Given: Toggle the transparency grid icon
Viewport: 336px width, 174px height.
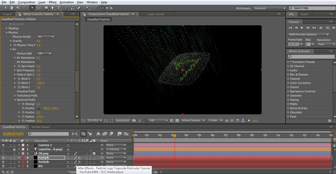Looking at the screenshot, I should point(177,120).
